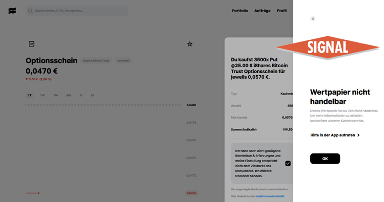Confirm the dialog with the OK button
The width and height of the screenshot is (384, 202).
325,159
